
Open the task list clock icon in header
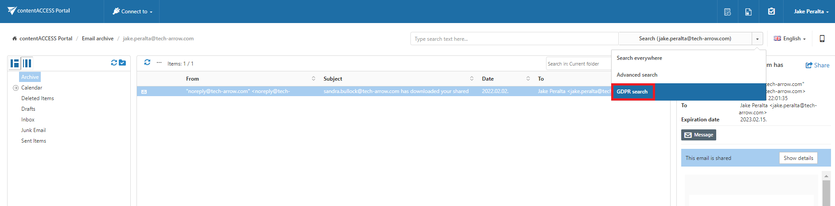(727, 12)
